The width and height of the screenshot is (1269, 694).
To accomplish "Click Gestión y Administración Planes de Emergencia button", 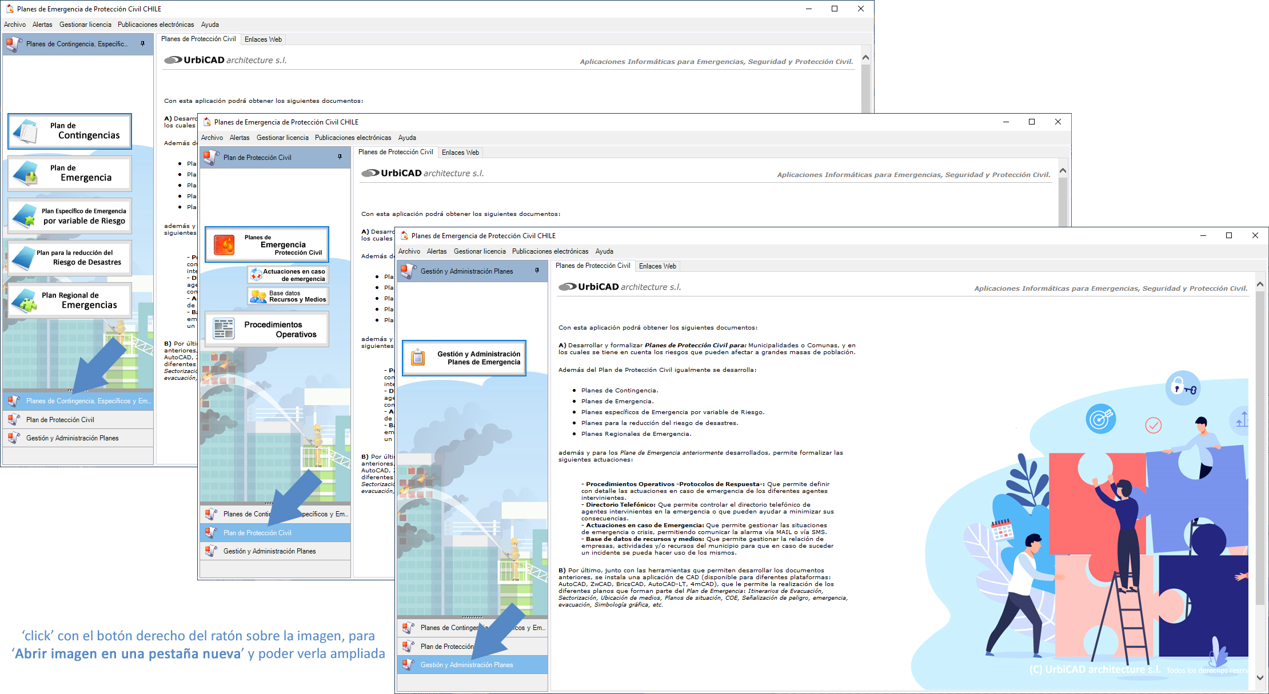I will click(x=464, y=358).
